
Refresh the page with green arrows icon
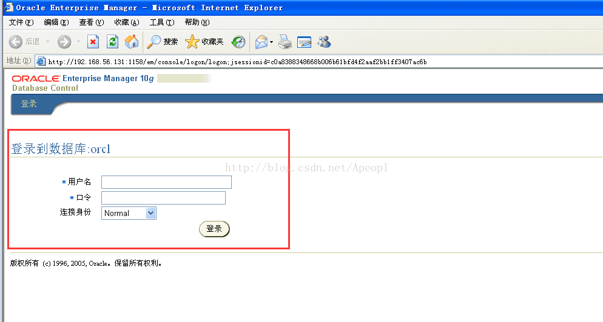(112, 42)
